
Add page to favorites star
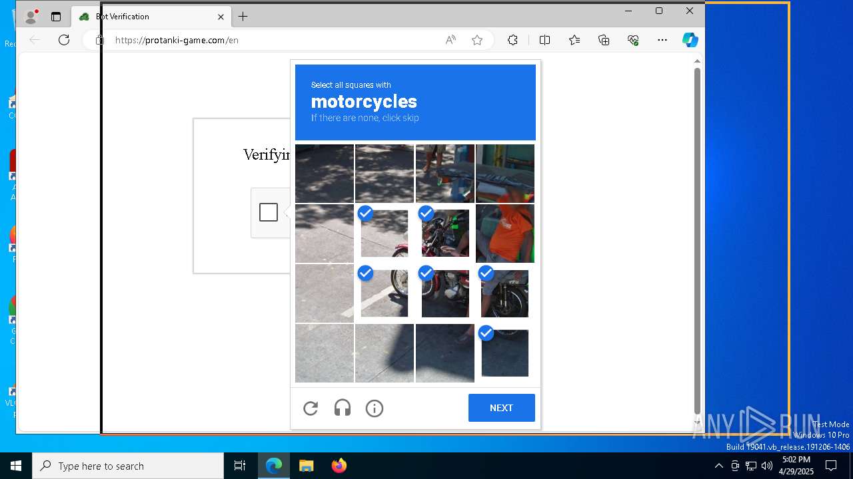(477, 40)
